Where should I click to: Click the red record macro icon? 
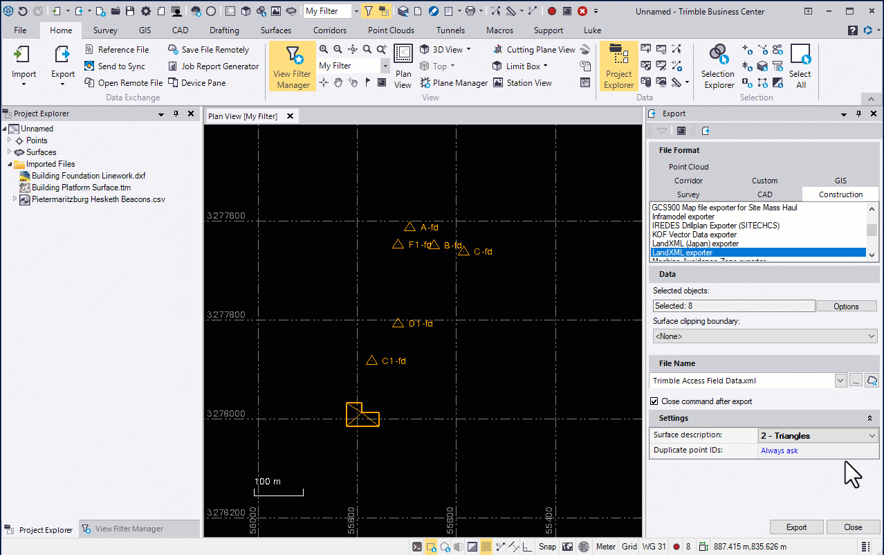click(x=551, y=11)
